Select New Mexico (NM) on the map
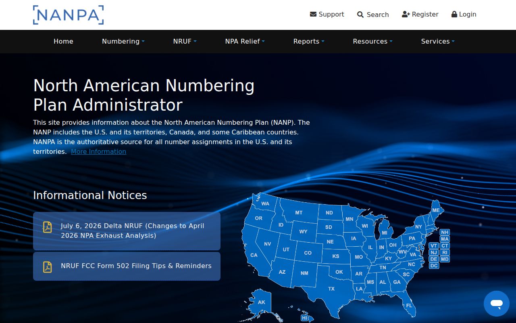 (x=304, y=273)
